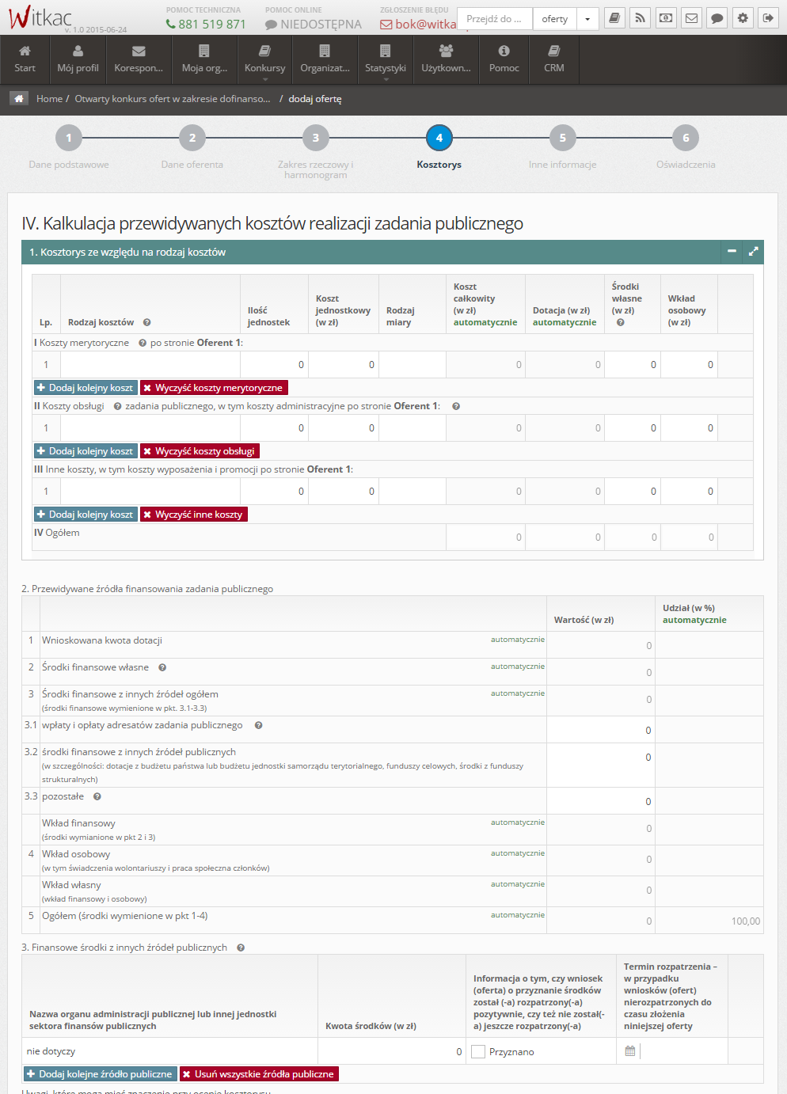Open settings gear icon
The width and height of the screenshot is (787, 1094).
[x=743, y=18]
